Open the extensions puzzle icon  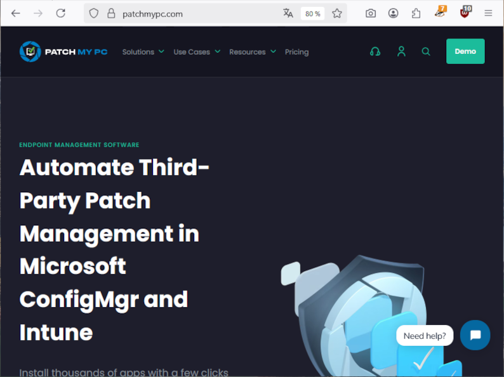(x=416, y=13)
